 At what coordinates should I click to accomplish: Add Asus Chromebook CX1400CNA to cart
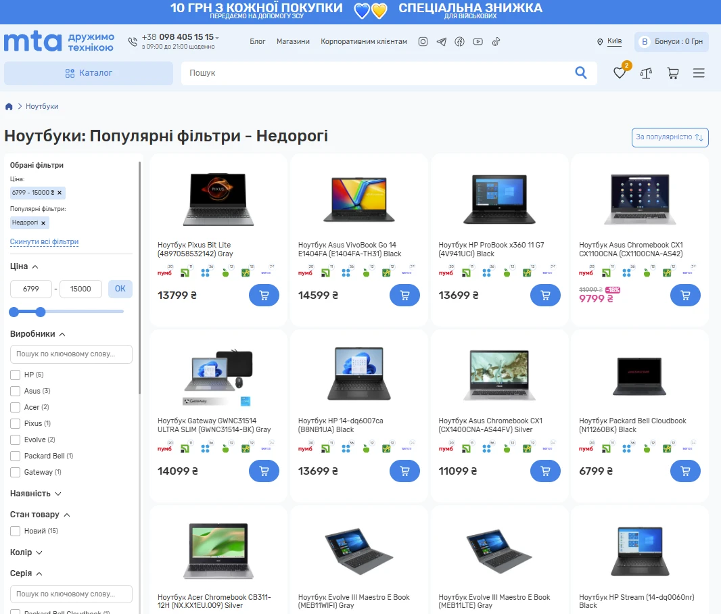point(545,471)
